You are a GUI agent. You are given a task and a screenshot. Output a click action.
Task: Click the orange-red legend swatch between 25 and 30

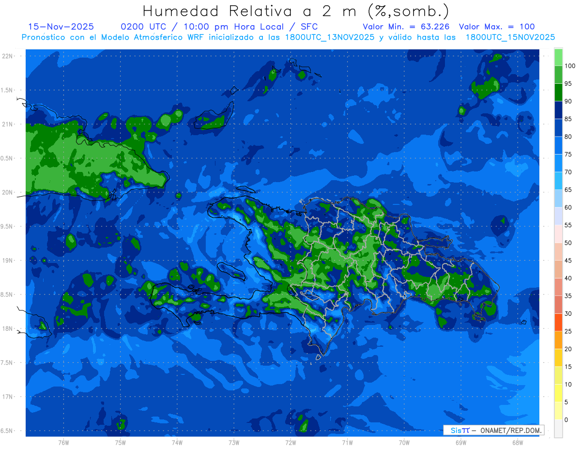558,322
